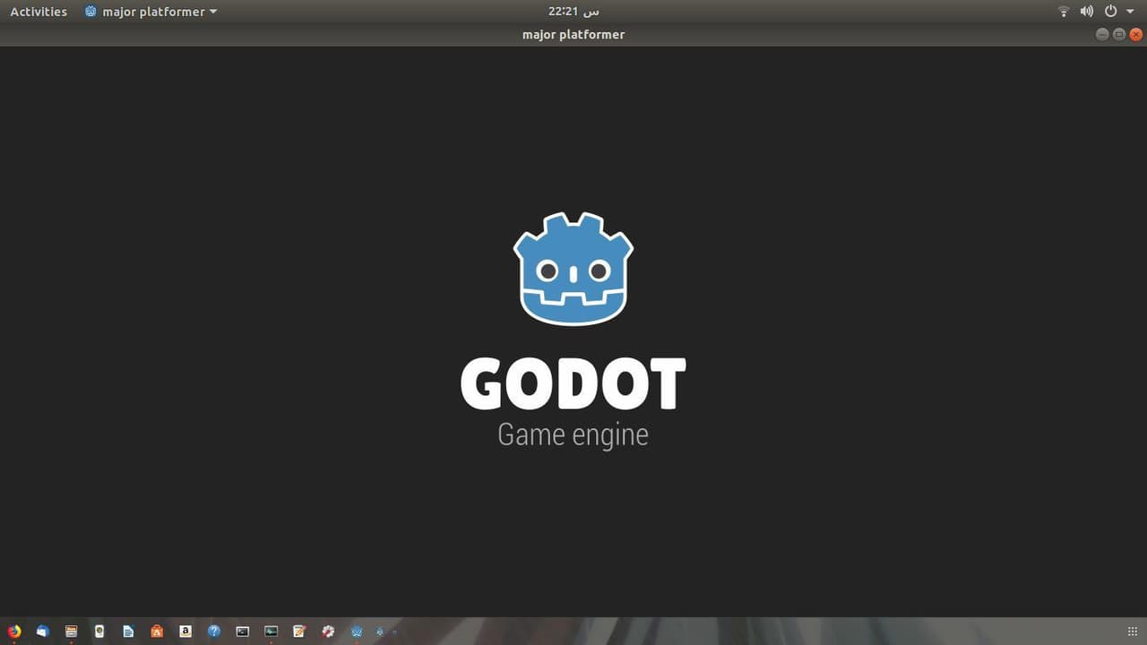Open System Monitor from the dock
The height and width of the screenshot is (645, 1147).
(272, 632)
